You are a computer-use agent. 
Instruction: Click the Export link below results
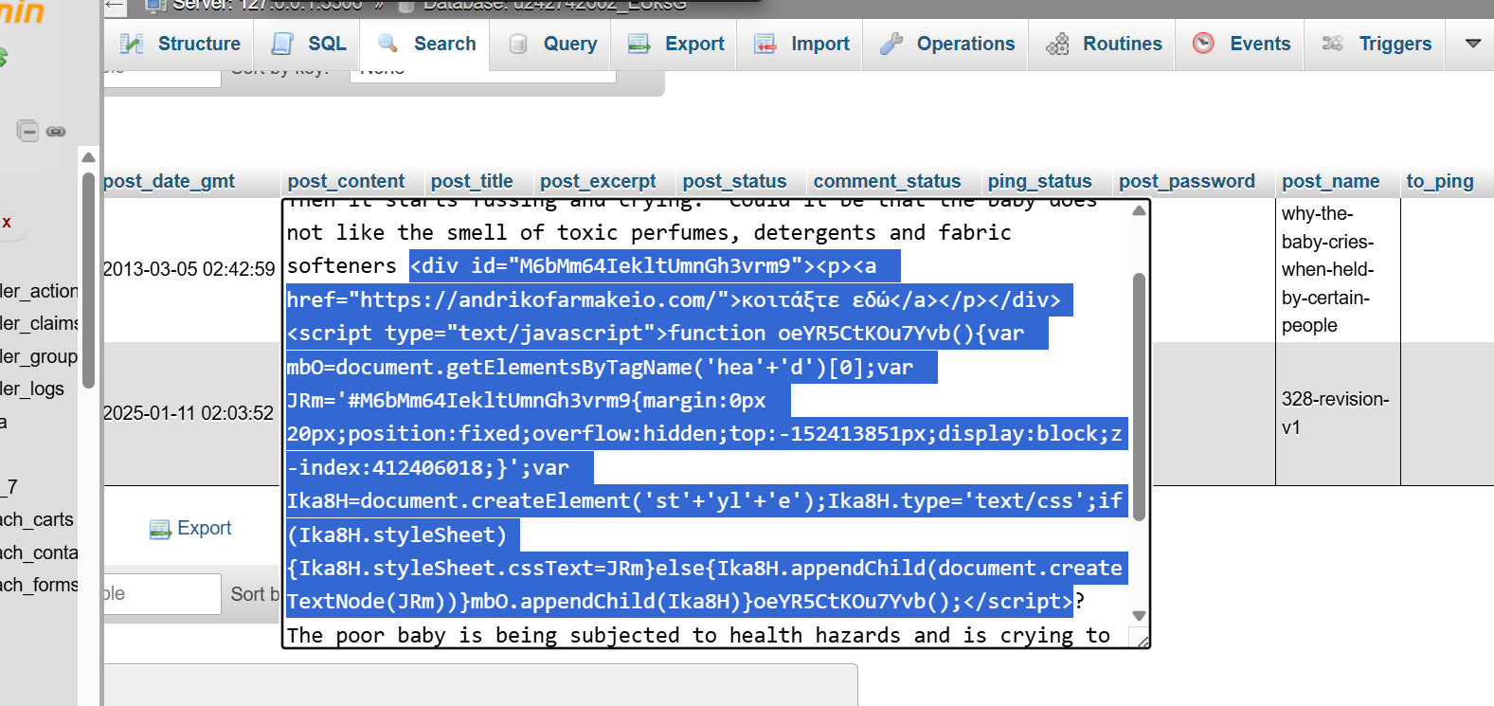(x=204, y=528)
